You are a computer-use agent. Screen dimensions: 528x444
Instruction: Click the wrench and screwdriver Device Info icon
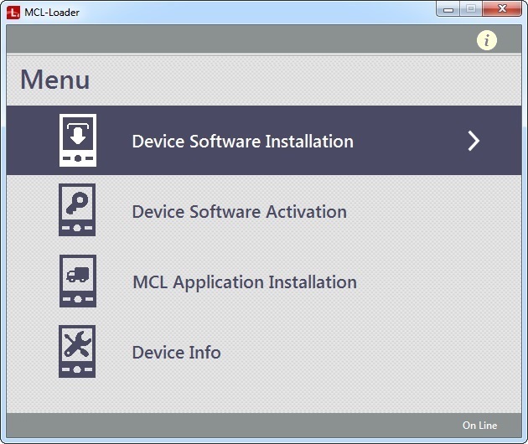(x=77, y=352)
